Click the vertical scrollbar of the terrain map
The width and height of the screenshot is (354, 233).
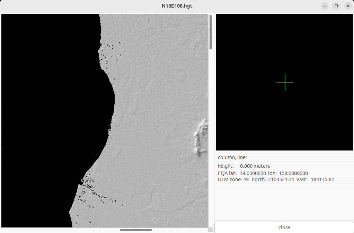[x=210, y=32]
